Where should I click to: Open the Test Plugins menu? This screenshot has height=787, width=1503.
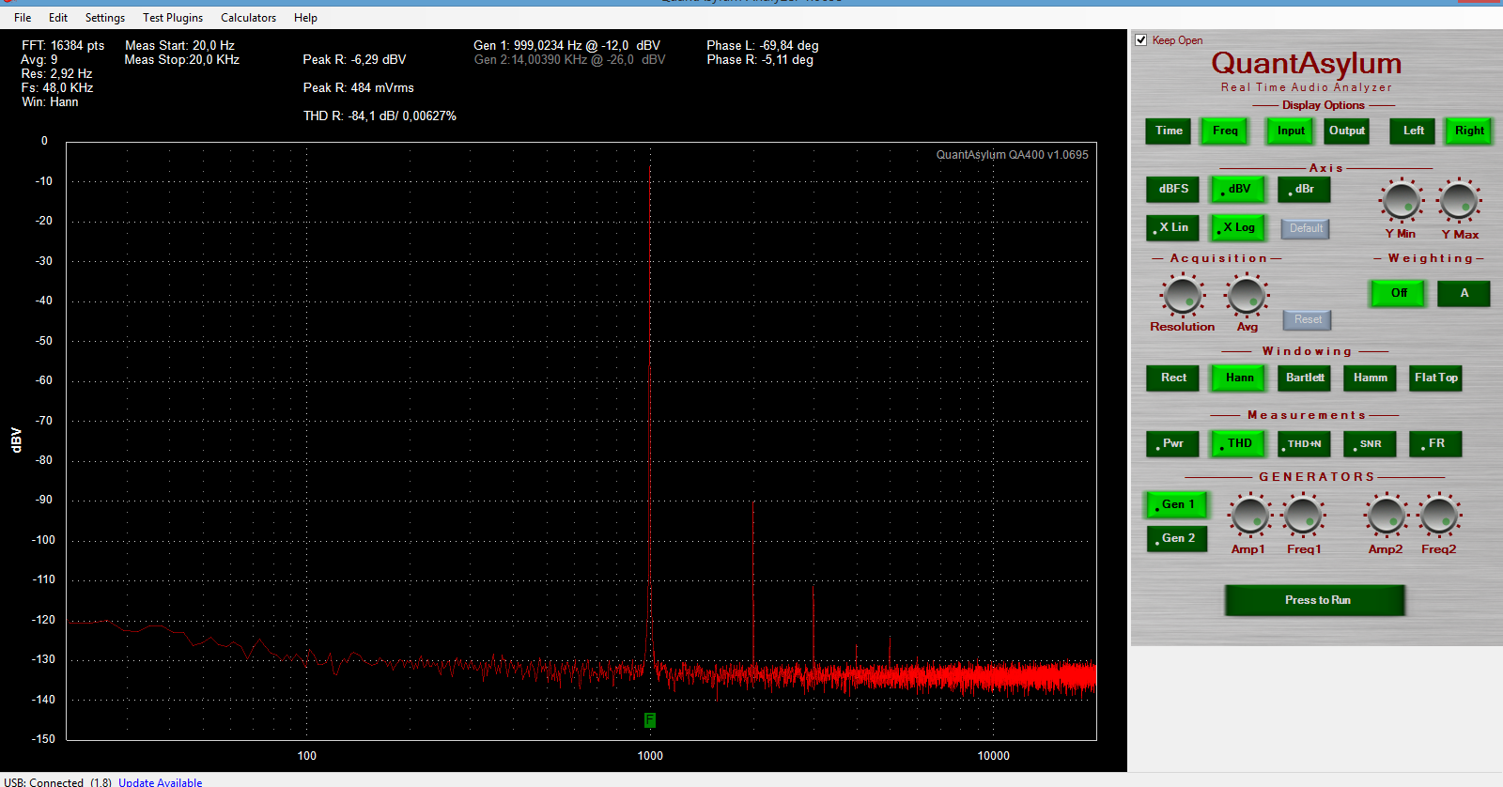pos(173,18)
